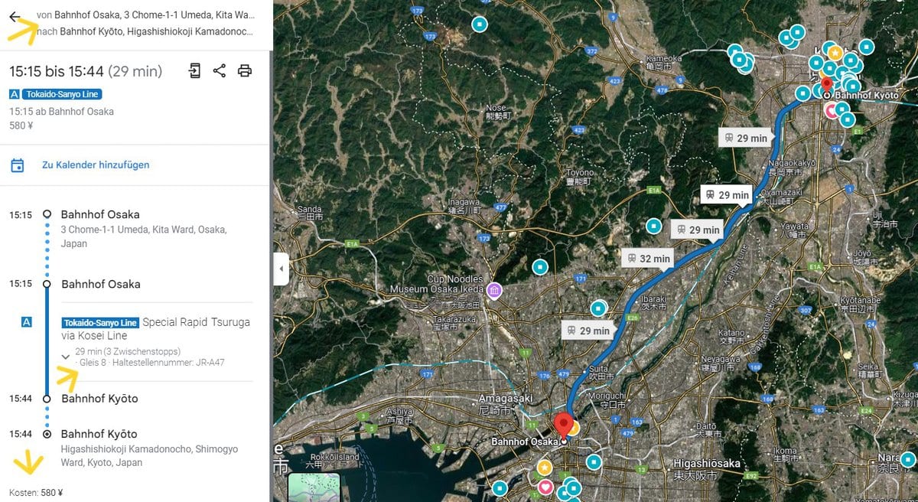Edit the von Bahnhof Osaka origin field
The image size is (918, 502).
point(145,15)
